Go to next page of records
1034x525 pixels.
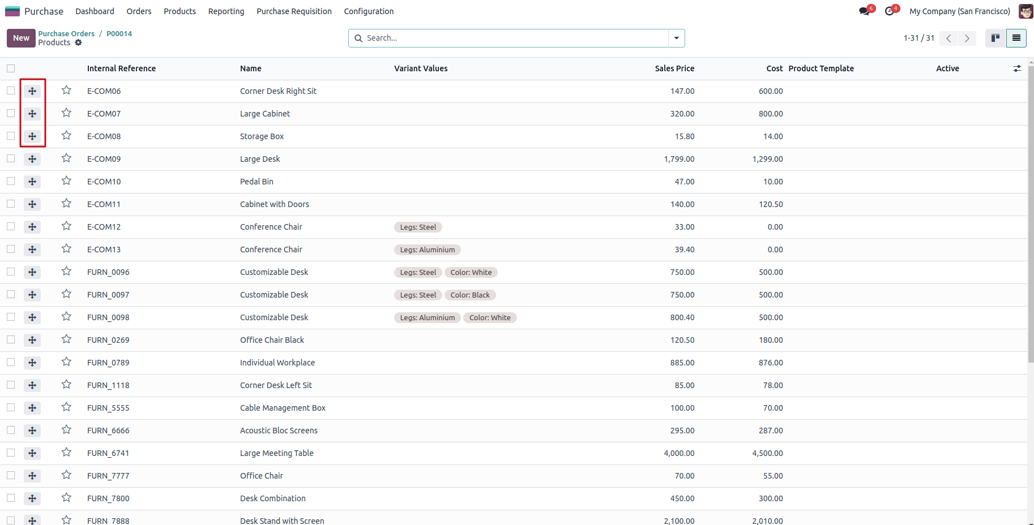tap(967, 38)
